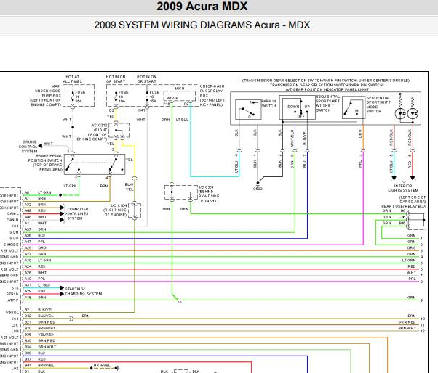Click the 'CRUISE CONTROL SYSTEM' reference
Screen dimensions: 438x373
click(x=28, y=147)
